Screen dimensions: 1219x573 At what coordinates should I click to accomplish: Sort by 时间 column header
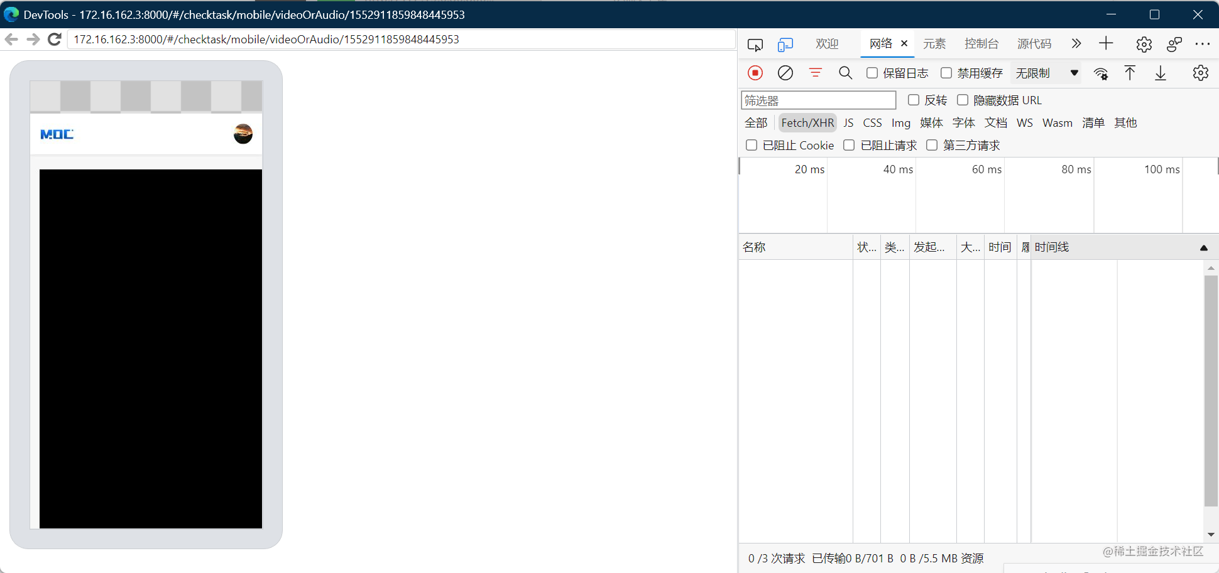[1000, 247]
